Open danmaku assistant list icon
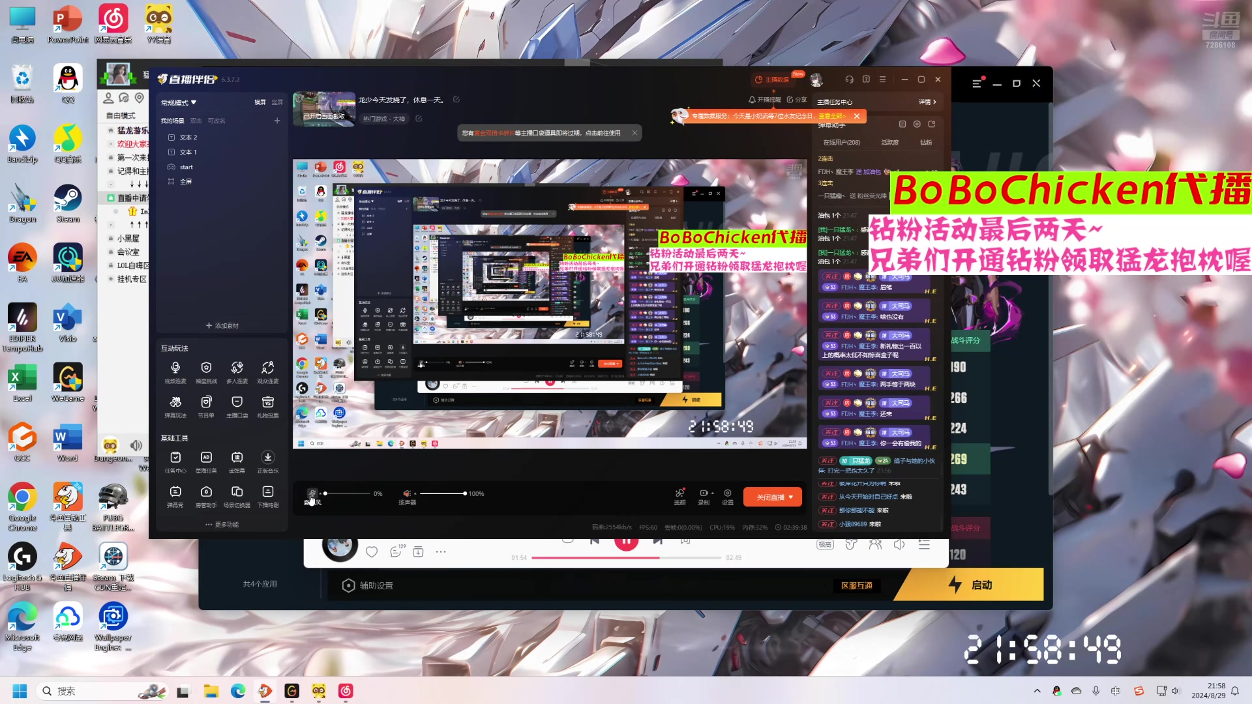 tap(902, 124)
